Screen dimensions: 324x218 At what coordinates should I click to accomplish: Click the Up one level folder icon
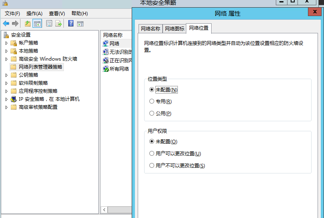point(28,24)
